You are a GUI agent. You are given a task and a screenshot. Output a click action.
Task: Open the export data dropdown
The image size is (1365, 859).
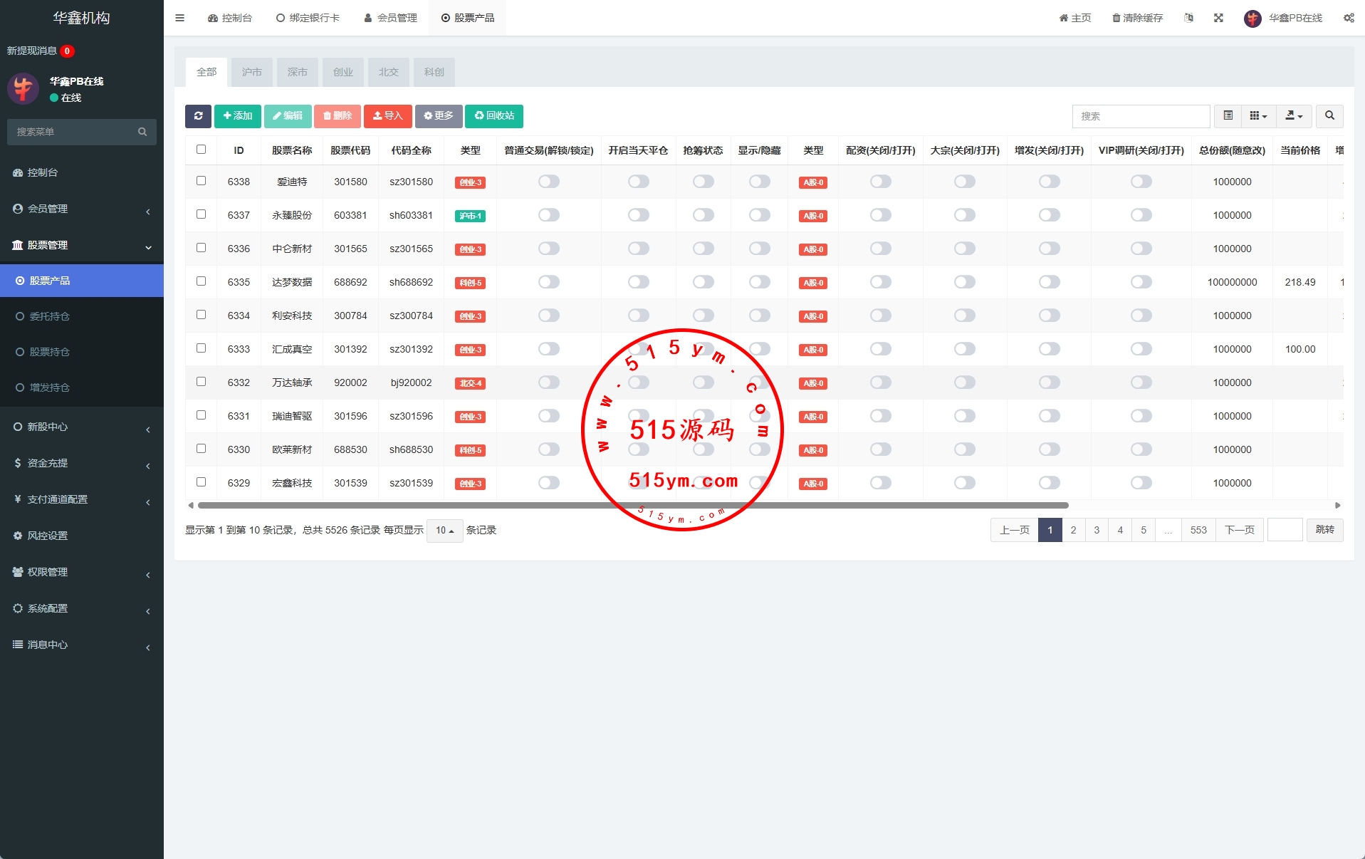(1294, 116)
